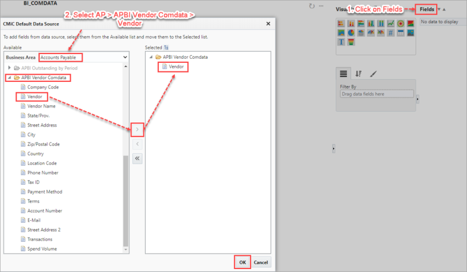This screenshot has height=272, width=467.
Task: Switch to the sort order tab
Action: (x=358, y=74)
